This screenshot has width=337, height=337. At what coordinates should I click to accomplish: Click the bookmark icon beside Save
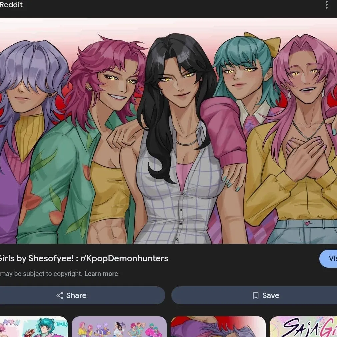pos(256,296)
